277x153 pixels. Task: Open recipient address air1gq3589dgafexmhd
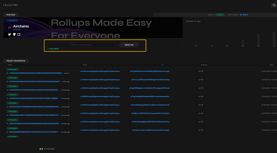point(149,88)
